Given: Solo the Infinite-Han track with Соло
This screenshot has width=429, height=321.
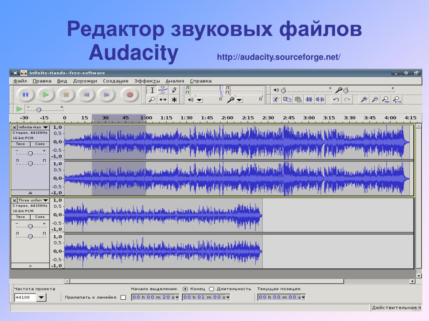Looking at the screenshot, I should [40, 144].
